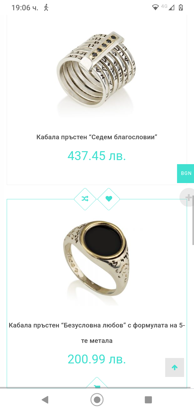The image size is (194, 411).
Task: Open “Безусловна любов” product title link
Action: [97, 333]
